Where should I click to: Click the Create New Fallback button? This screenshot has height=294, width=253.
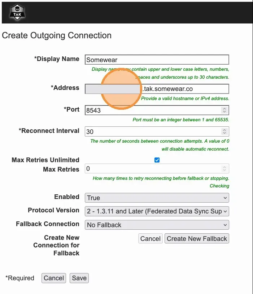click(197, 238)
